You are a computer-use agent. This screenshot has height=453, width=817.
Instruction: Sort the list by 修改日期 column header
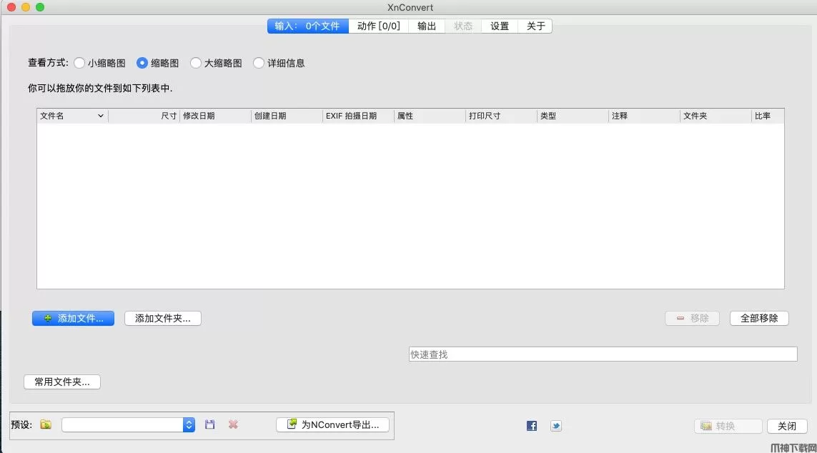(214, 116)
